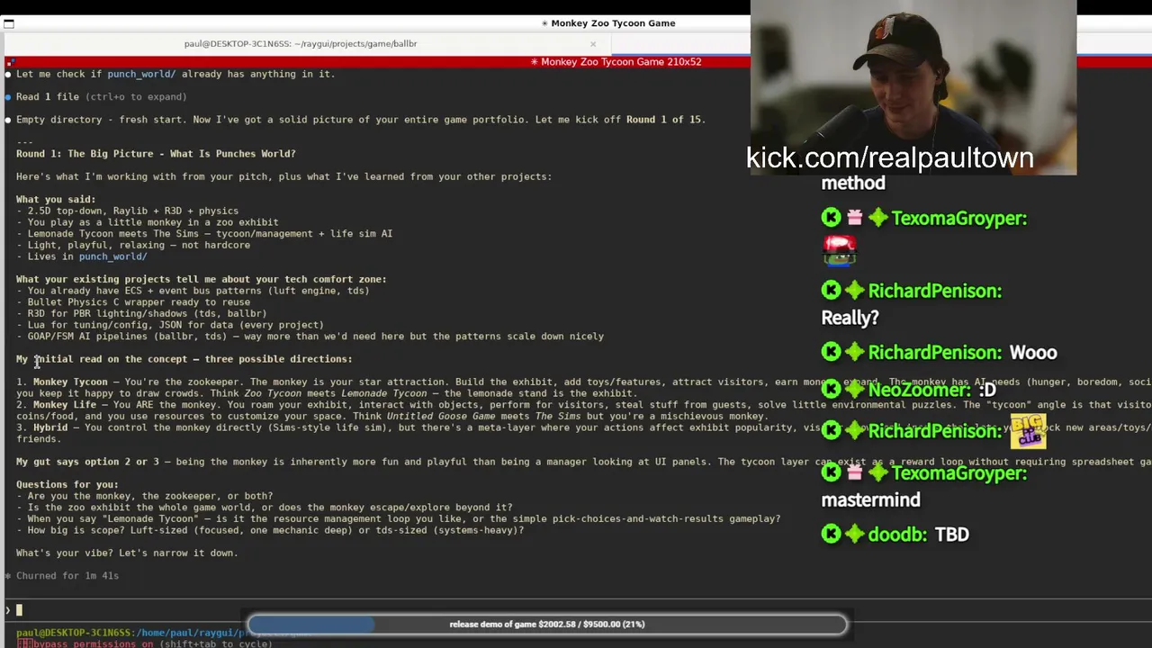Click the 'mastermind' chat message text
The height and width of the screenshot is (648, 1152).
pos(870,500)
